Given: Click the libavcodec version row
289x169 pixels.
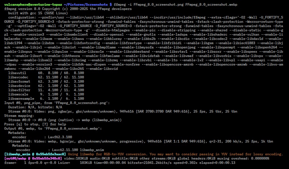Looking at the screenshot, I should (x=46, y=77).
